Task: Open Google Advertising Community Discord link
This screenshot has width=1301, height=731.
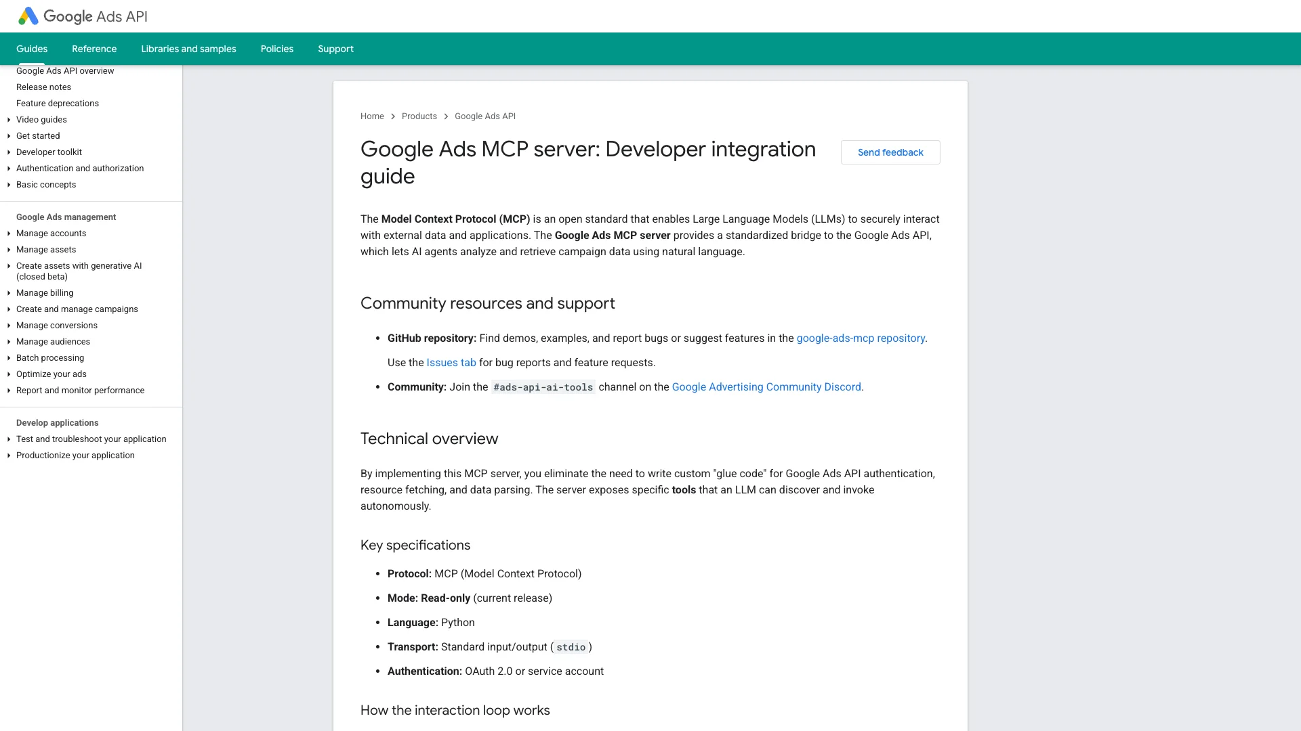Action: pos(766,387)
